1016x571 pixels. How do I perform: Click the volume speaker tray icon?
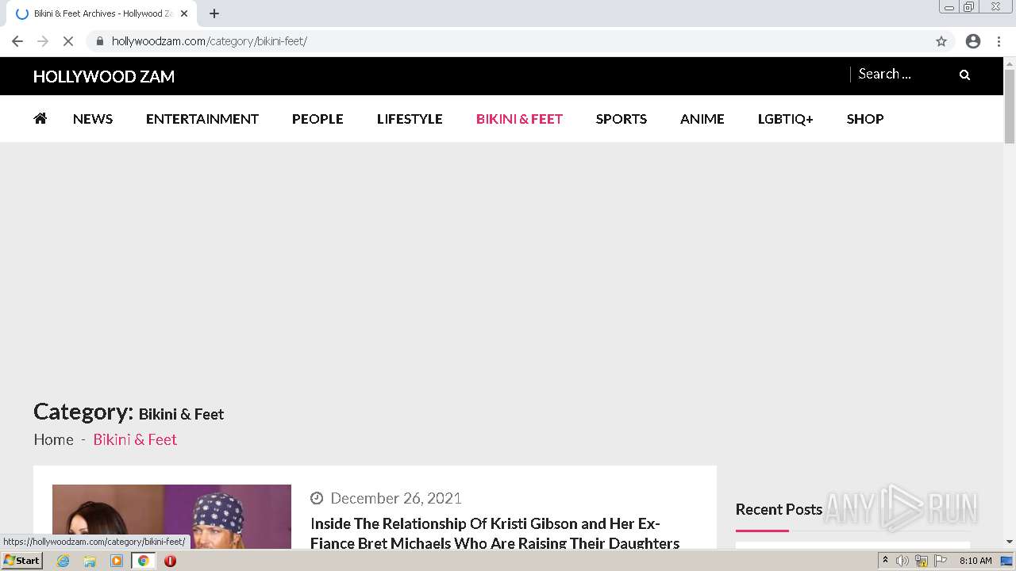pyautogui.click(x=902, y=561)
